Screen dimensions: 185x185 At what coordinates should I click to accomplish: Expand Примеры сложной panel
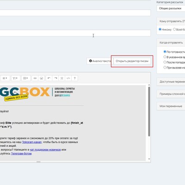pos(171,94)
